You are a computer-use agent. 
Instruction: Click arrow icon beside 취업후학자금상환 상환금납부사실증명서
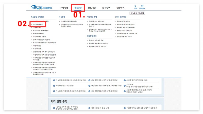[125, 108]
